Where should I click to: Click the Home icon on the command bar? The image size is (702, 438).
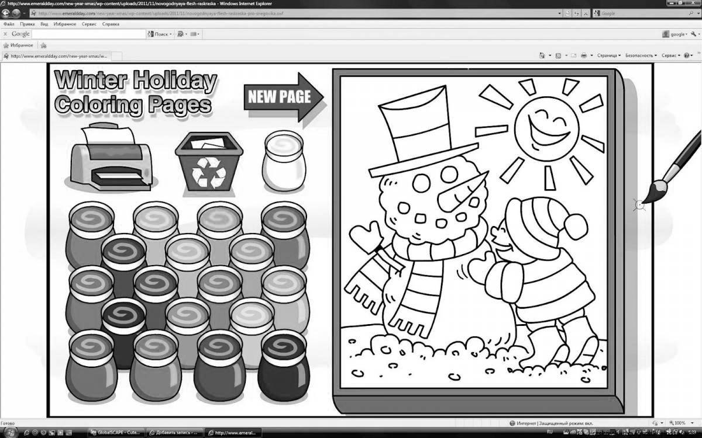542,54
